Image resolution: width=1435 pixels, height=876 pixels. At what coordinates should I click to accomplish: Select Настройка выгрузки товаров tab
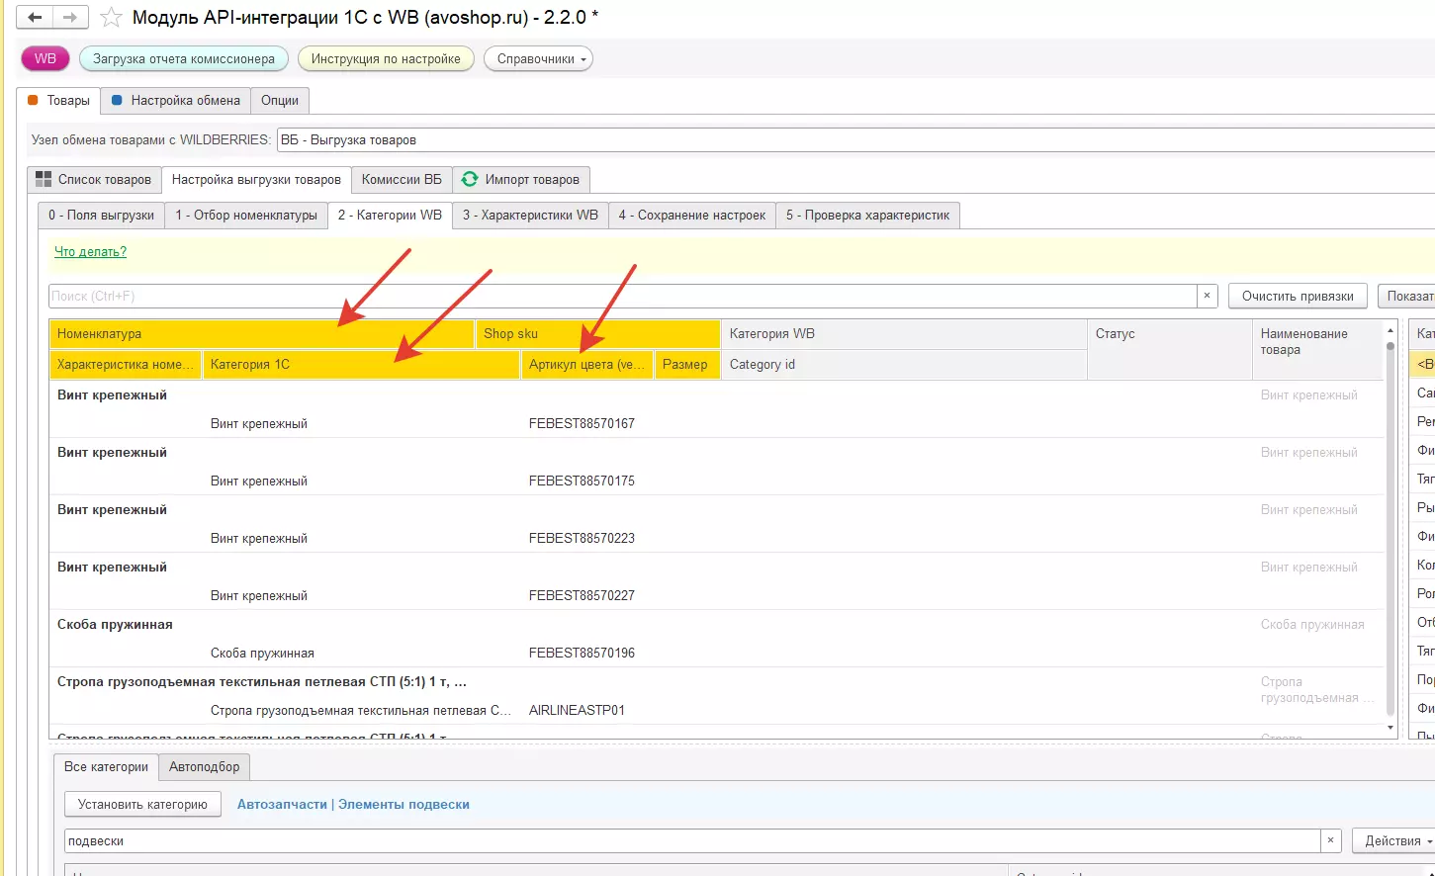256,179
